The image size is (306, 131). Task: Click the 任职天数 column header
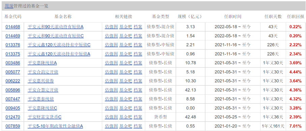pos(273,17)
